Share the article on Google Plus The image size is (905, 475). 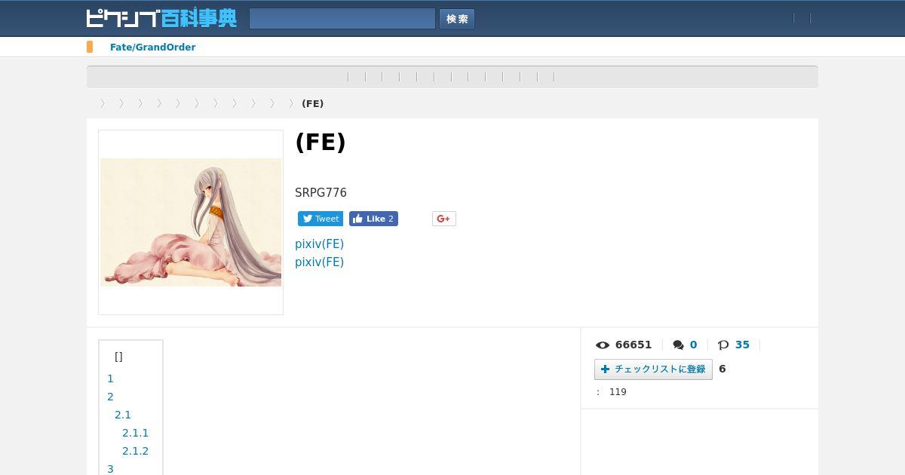(444, 219)
